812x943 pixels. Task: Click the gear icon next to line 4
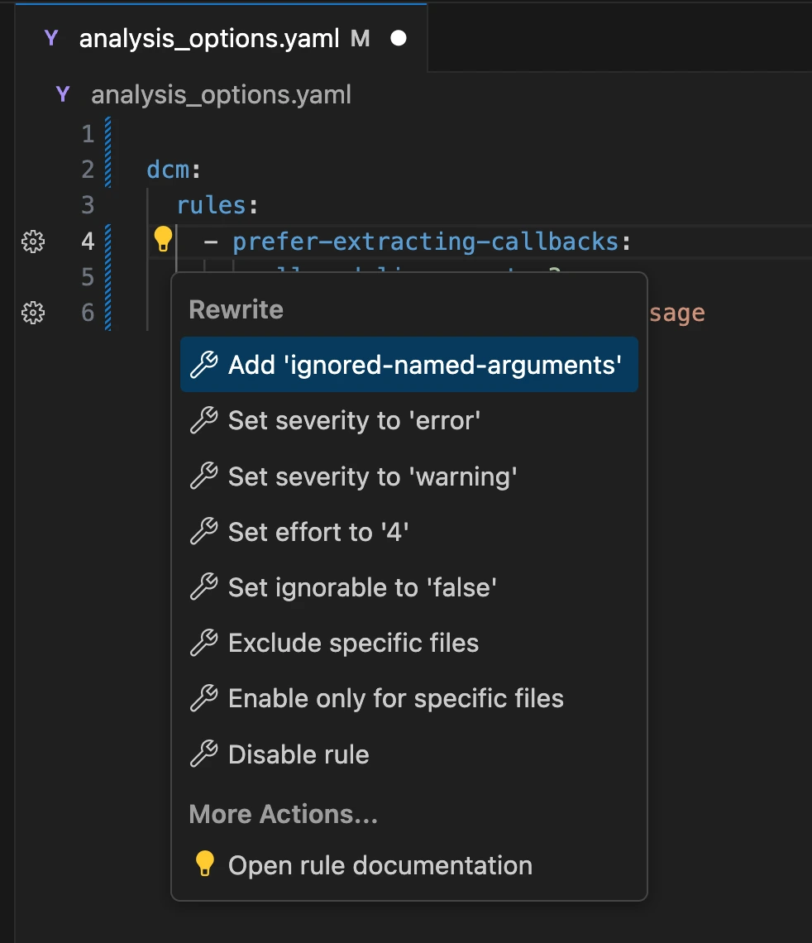32,242
